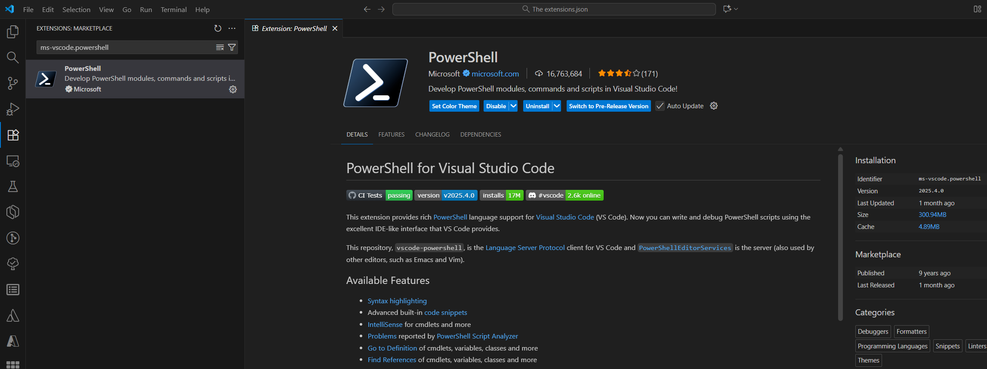Viewport: 987px width, 369px height.
Task: Open the PowerShellEditorServices link
Action: [x=685, y=248]
